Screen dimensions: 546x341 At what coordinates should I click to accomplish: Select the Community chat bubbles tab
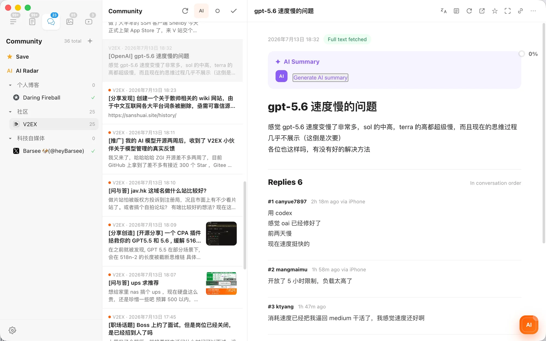(51, 22)
